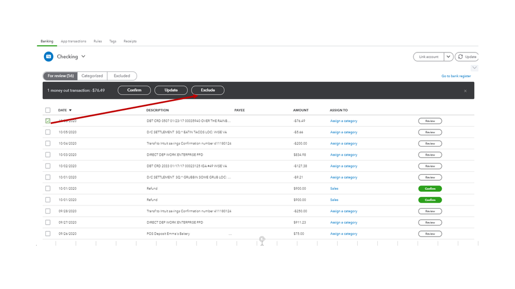
Task: Assign a category for the -$250.00 transfer
Action: pyautogui.click(x=343, y=211)
